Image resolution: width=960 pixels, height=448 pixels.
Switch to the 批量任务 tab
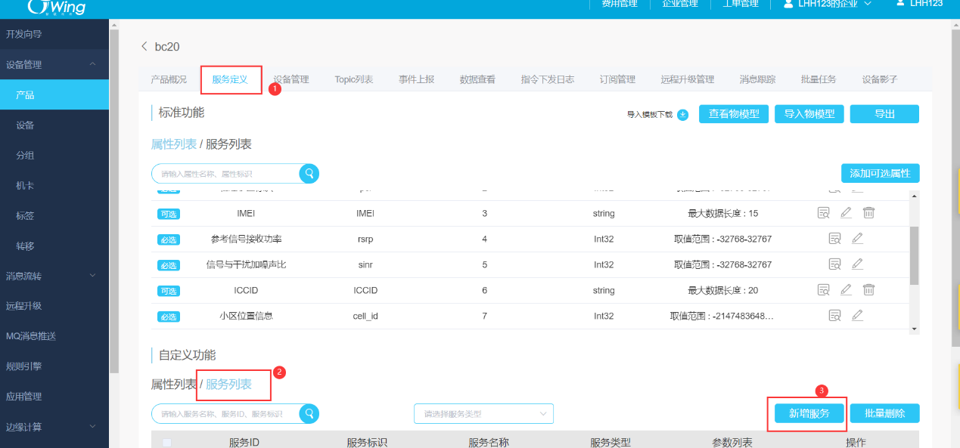(x=819, y=79)
